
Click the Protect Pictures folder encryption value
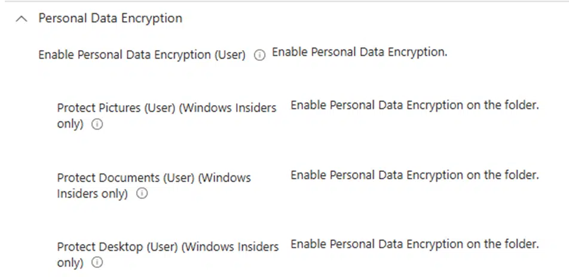[x=415, y=106]
